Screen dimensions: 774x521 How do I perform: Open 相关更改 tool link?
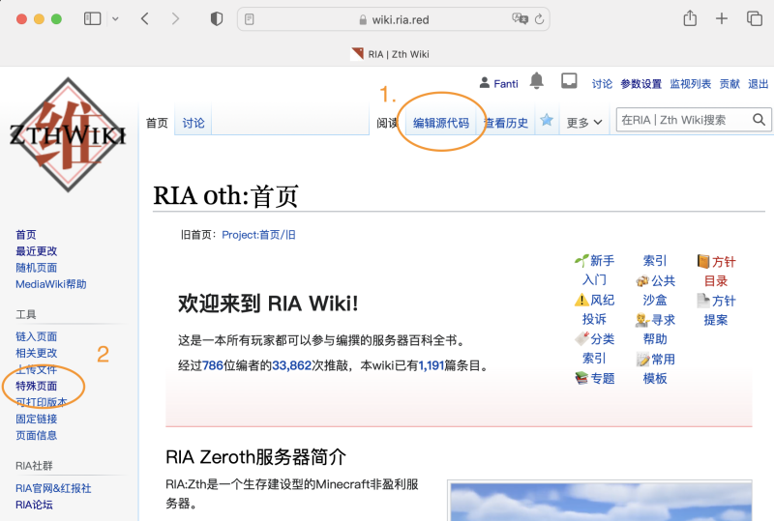pyautogui.click(x=37, y=353)
